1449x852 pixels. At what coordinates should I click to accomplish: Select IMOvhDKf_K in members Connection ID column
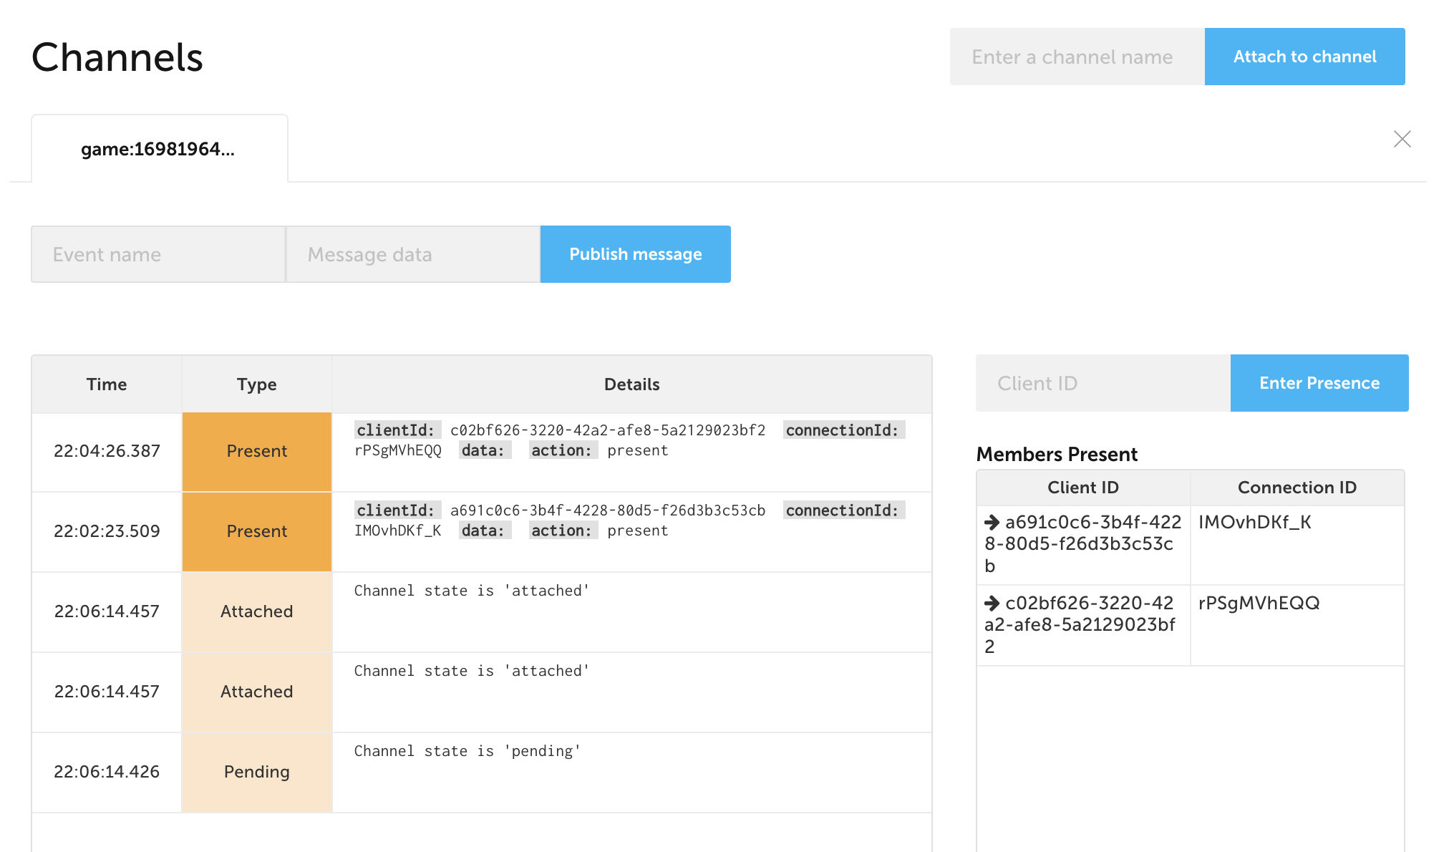tap(1254, 522)
